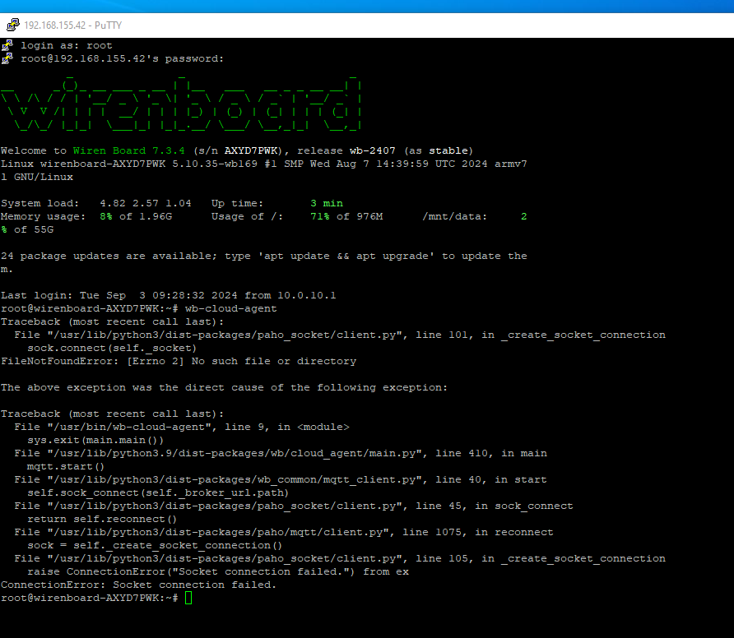Click the PuTTY icon beside the password prompt

click(x=7, y=58)
